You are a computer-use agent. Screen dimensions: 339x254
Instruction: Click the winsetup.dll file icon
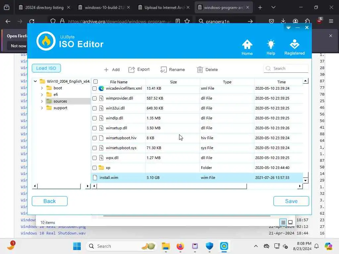point(101,128)
